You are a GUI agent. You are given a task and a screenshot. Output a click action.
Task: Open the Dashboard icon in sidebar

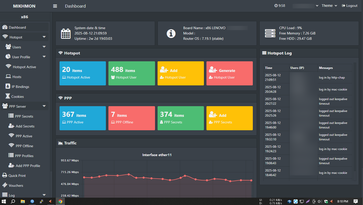click(x=5, y=27)
